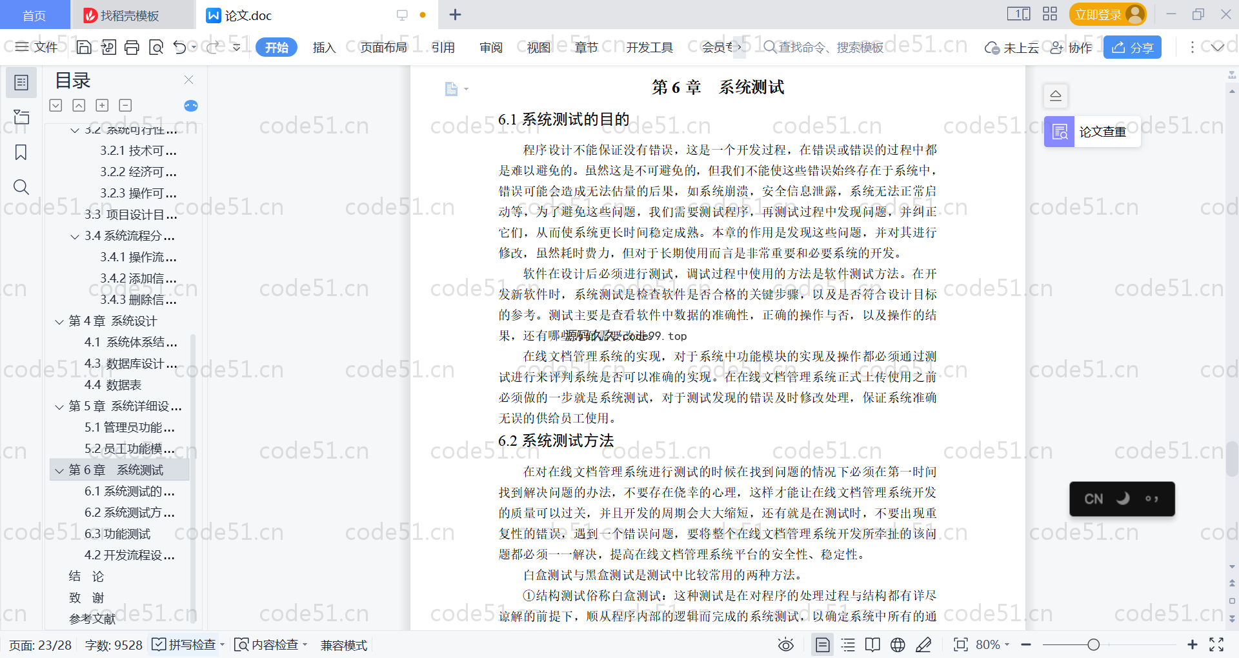The image size is (1239, 658).
Task: Click the document page icon near chapter title
Action: pos(451,89)
